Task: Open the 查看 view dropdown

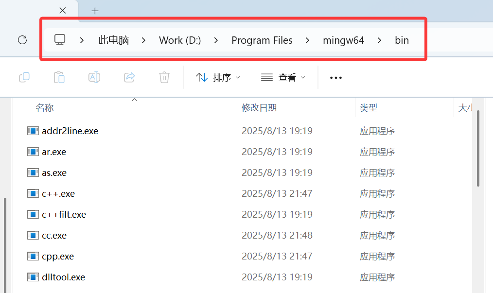Action: click(x=283, y=77)
